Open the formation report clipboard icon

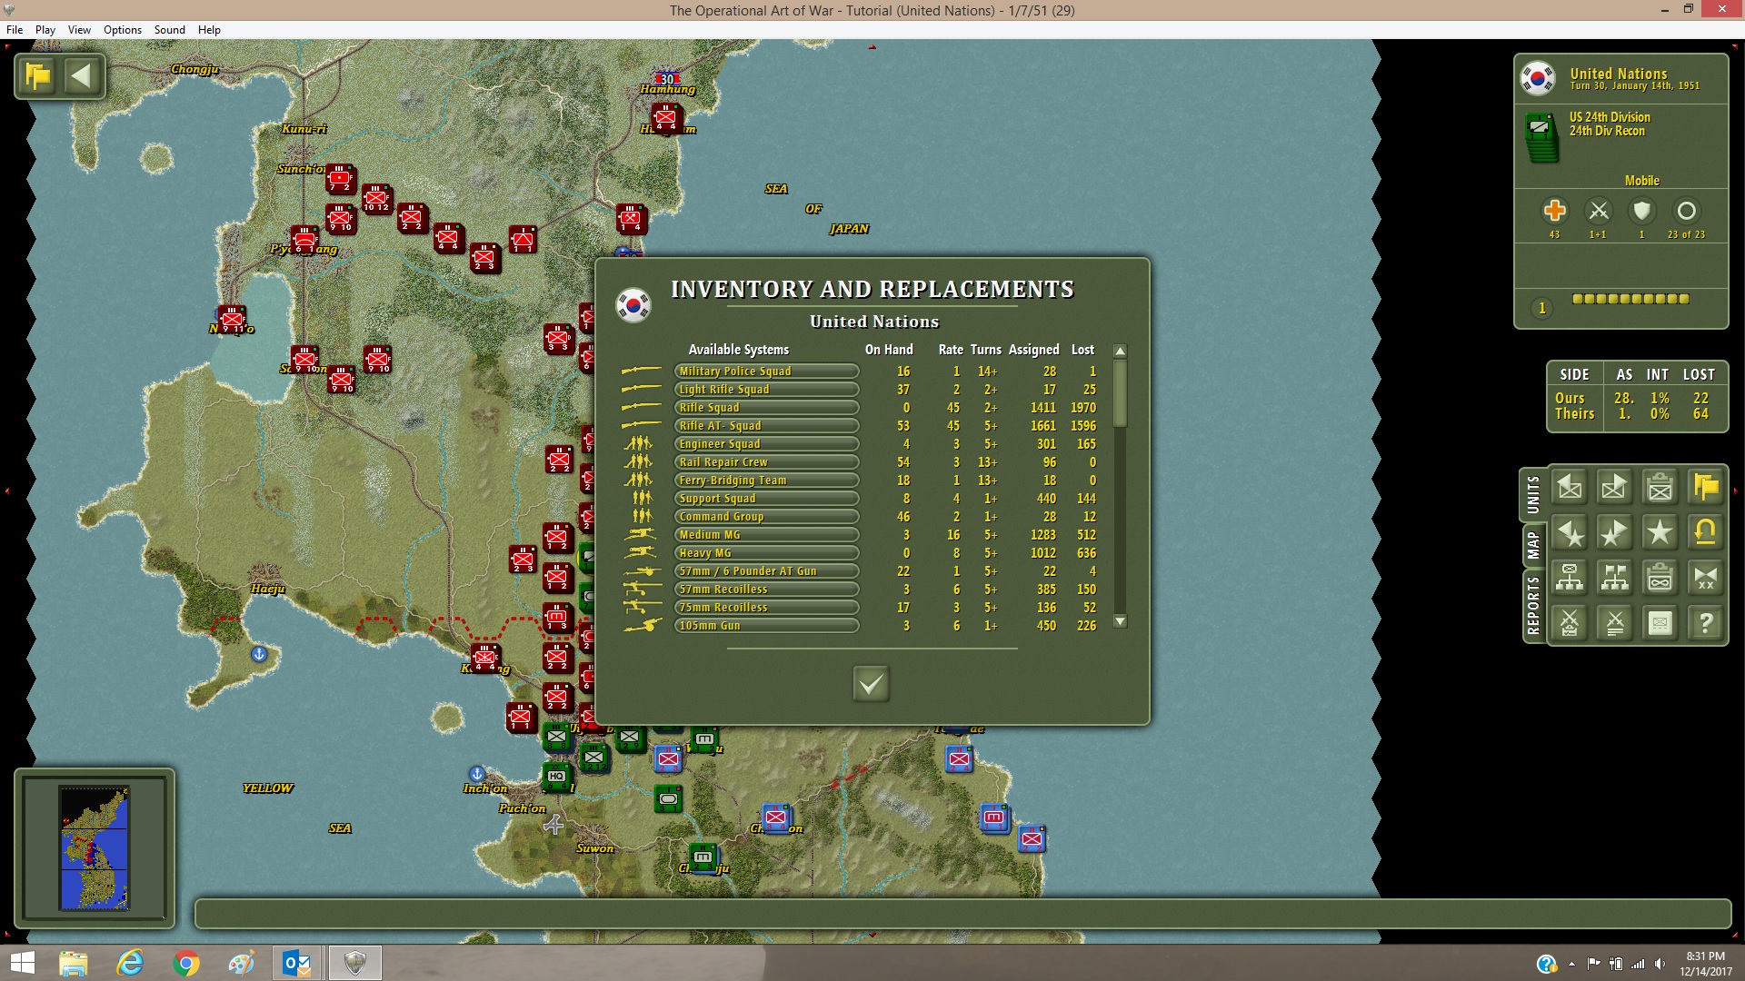[1660, 578]
